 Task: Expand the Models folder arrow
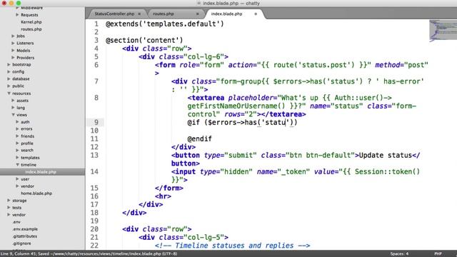click(x=13, y=51)
